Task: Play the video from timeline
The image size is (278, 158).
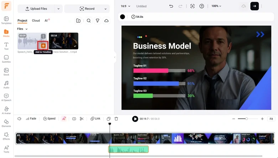Action: pyautogui.click(x=135, y=119)
